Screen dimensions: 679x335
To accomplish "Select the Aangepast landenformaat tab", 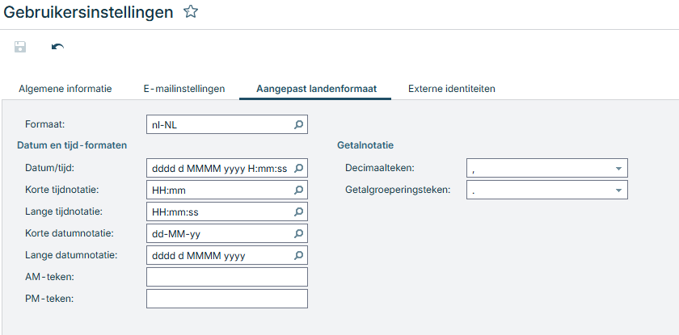I will coord(315,88).
